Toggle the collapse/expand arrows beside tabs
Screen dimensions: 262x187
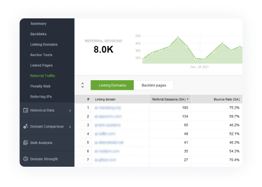(x=82, y=85)
